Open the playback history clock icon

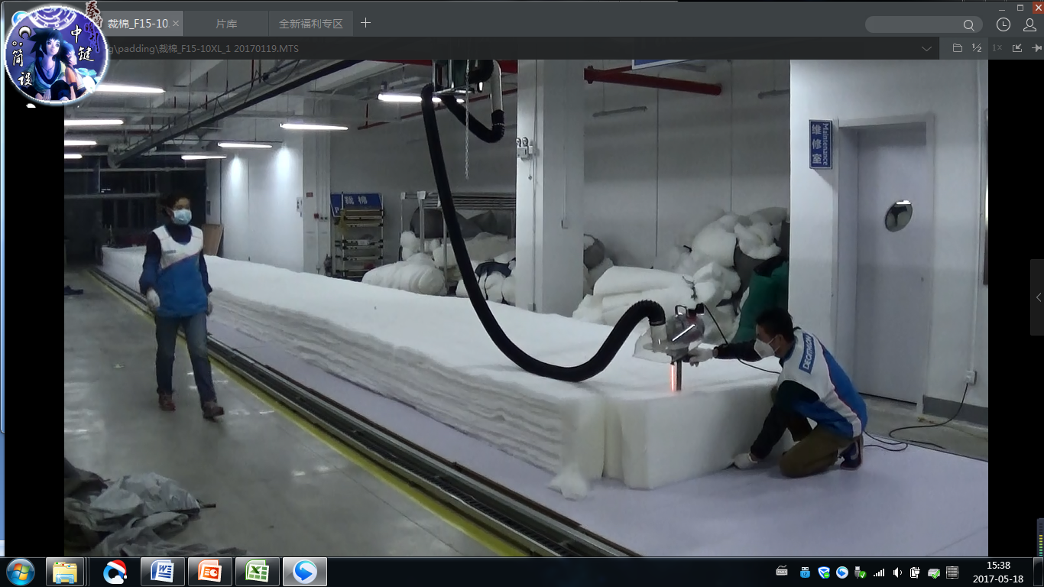(1003, 24)
